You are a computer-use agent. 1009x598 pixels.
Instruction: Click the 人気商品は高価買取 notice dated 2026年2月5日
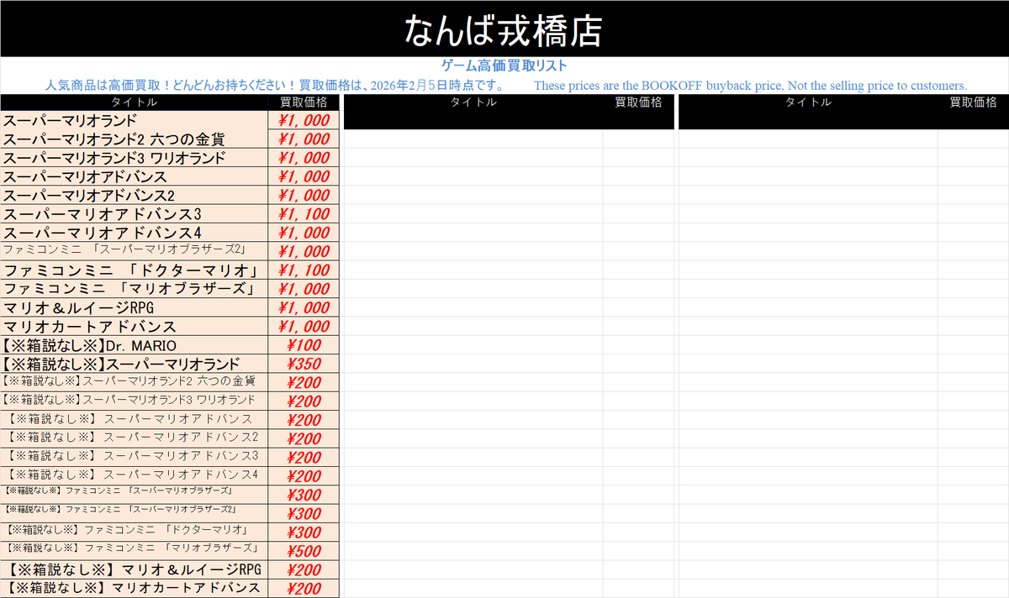pos(274,85)
